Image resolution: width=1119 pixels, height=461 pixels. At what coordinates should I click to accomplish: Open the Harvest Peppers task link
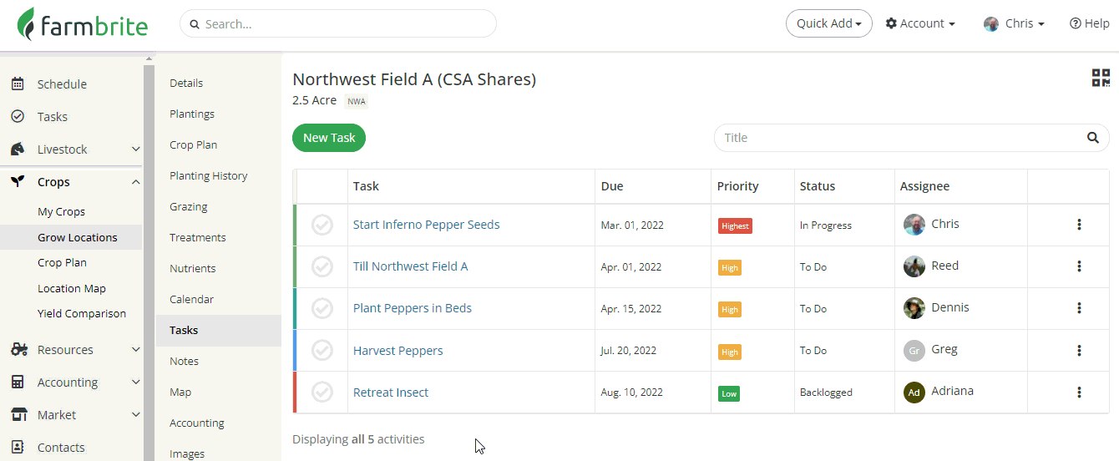point(397,350)
